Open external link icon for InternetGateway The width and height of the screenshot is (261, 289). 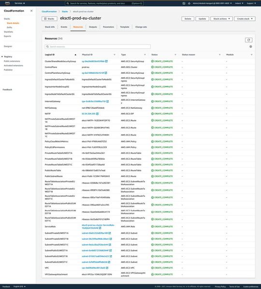[107, 101]
